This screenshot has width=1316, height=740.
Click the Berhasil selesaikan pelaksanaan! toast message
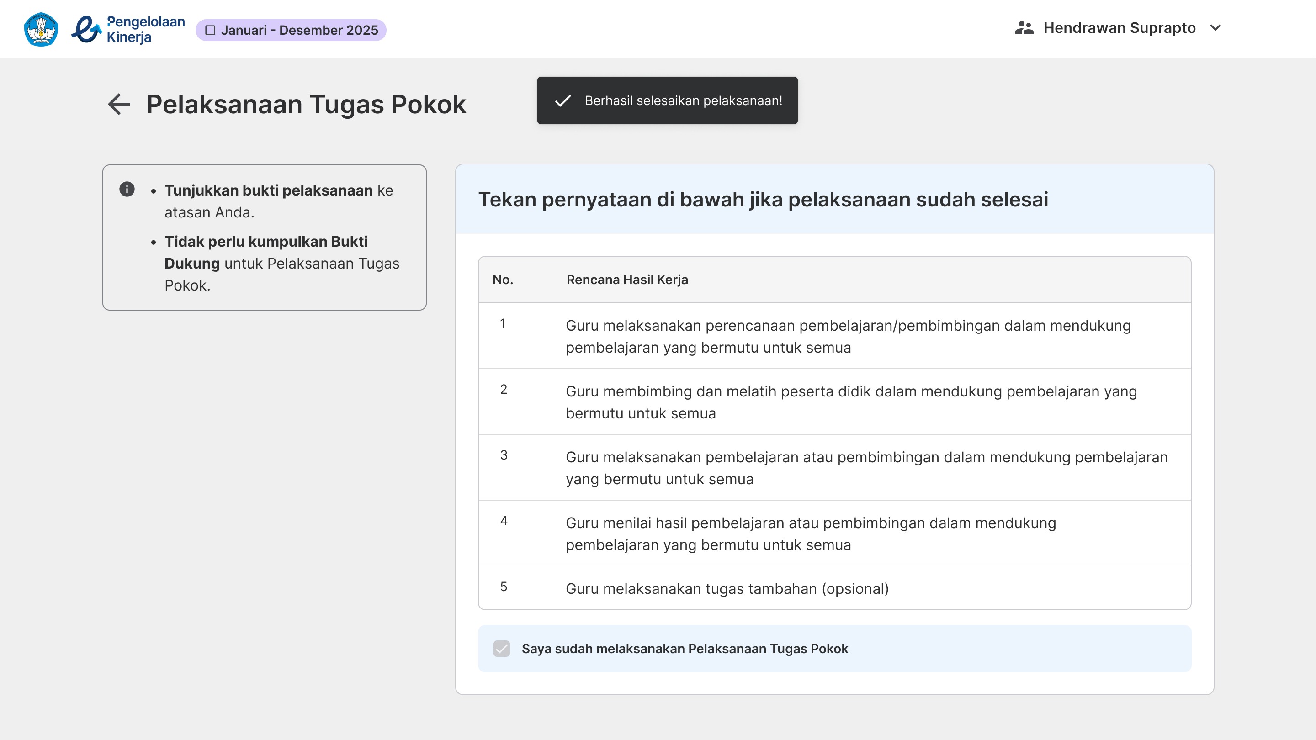(667, 100)
